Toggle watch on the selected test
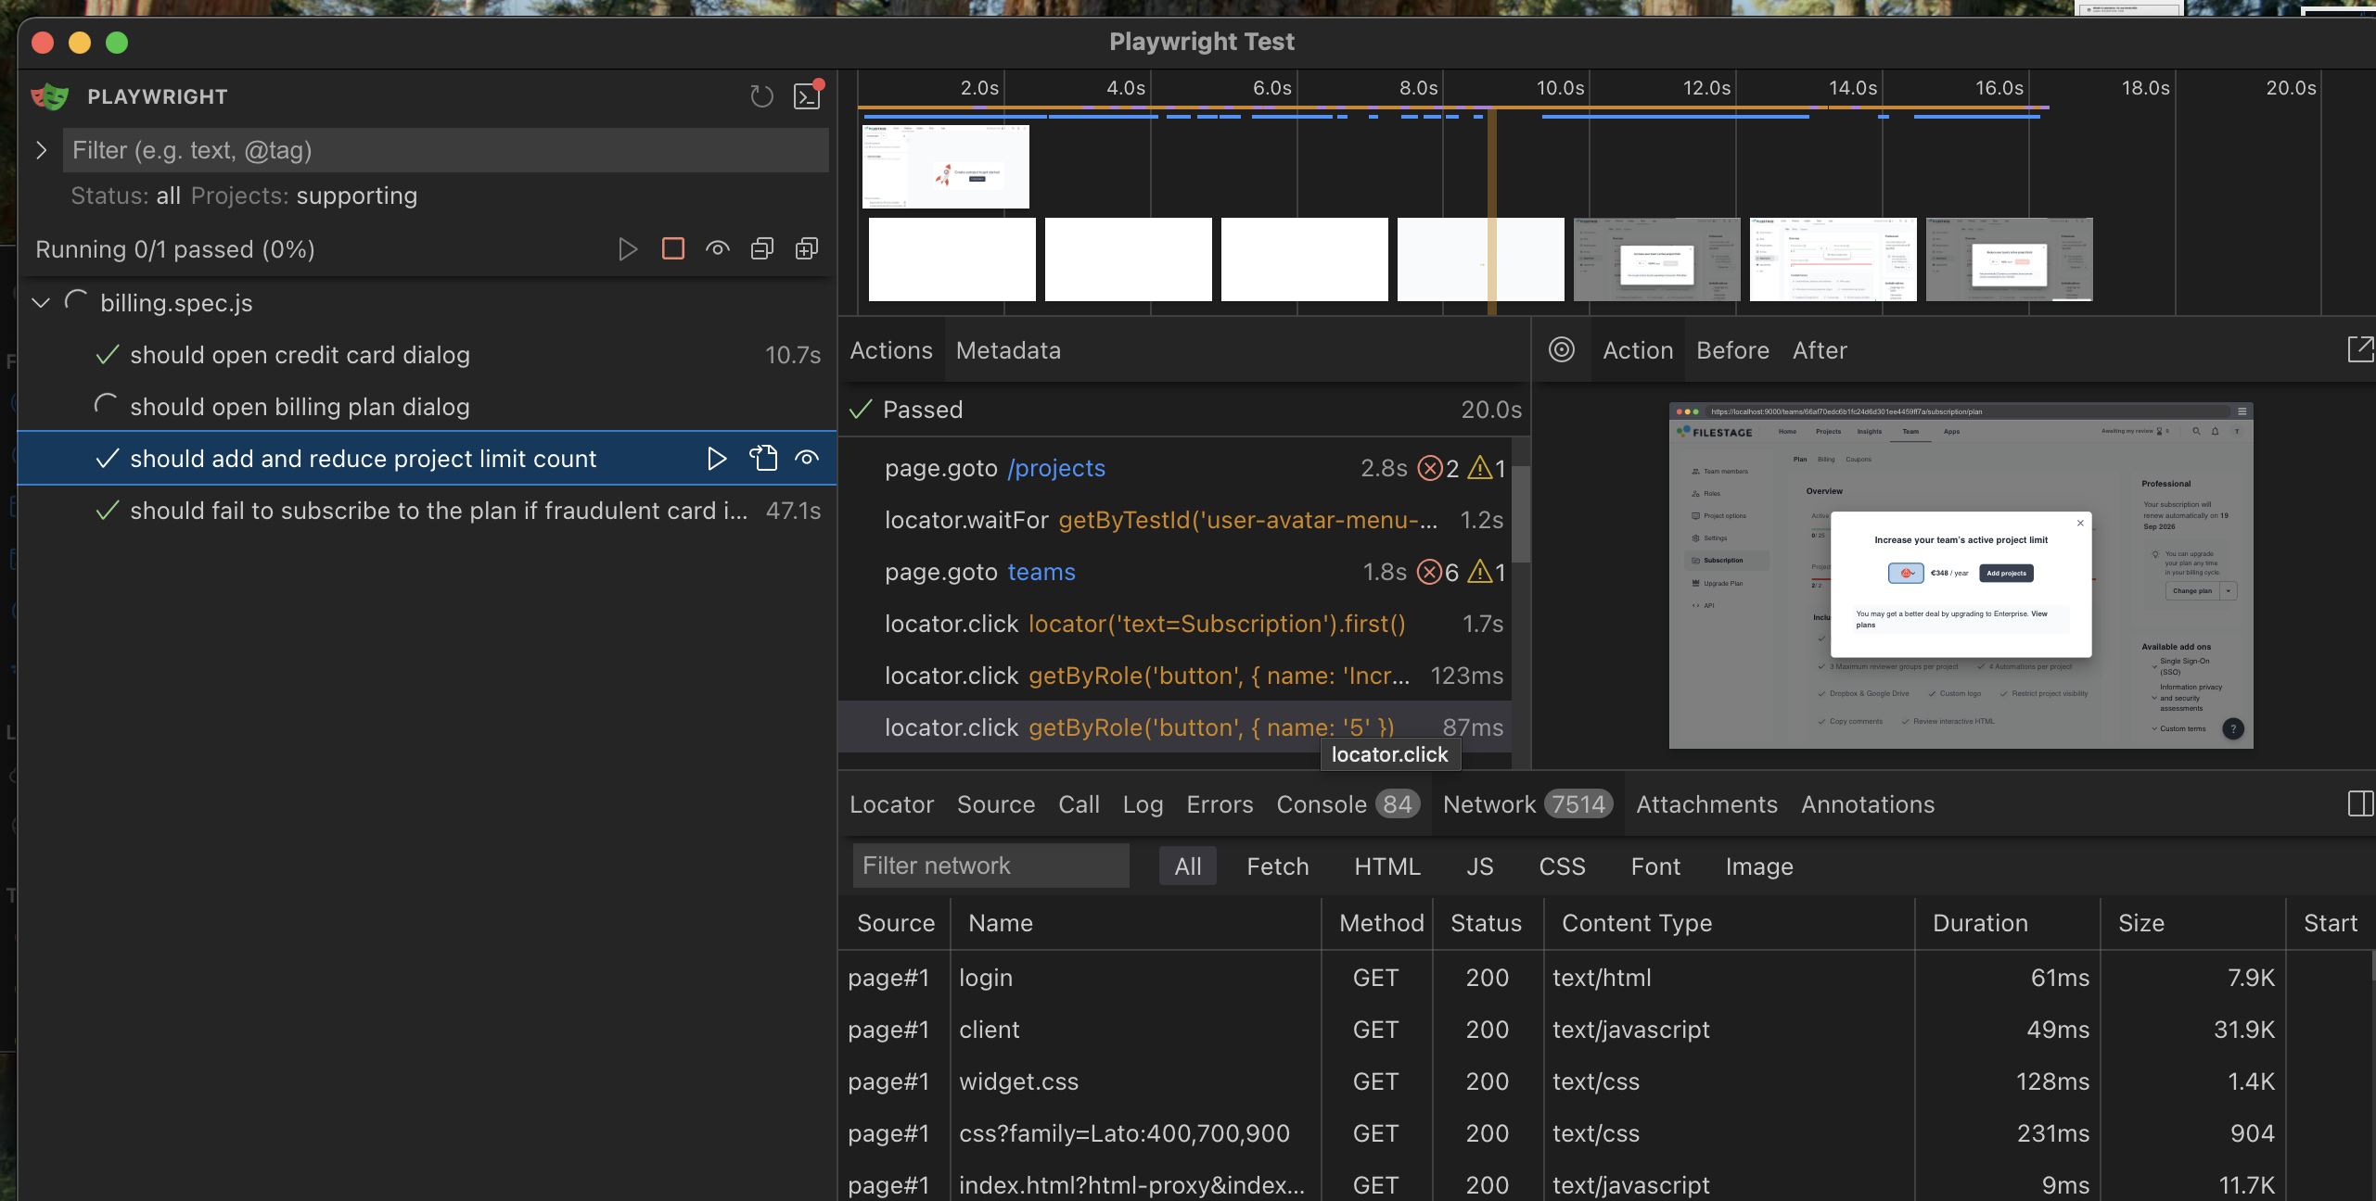 pos(807,459)
